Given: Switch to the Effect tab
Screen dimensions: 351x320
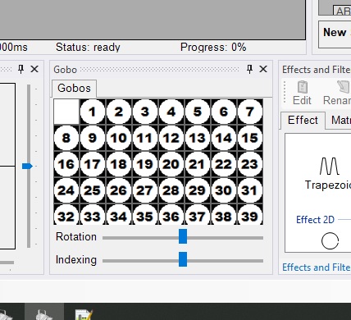Looking at the screenshot, I should tap(303, 120).
